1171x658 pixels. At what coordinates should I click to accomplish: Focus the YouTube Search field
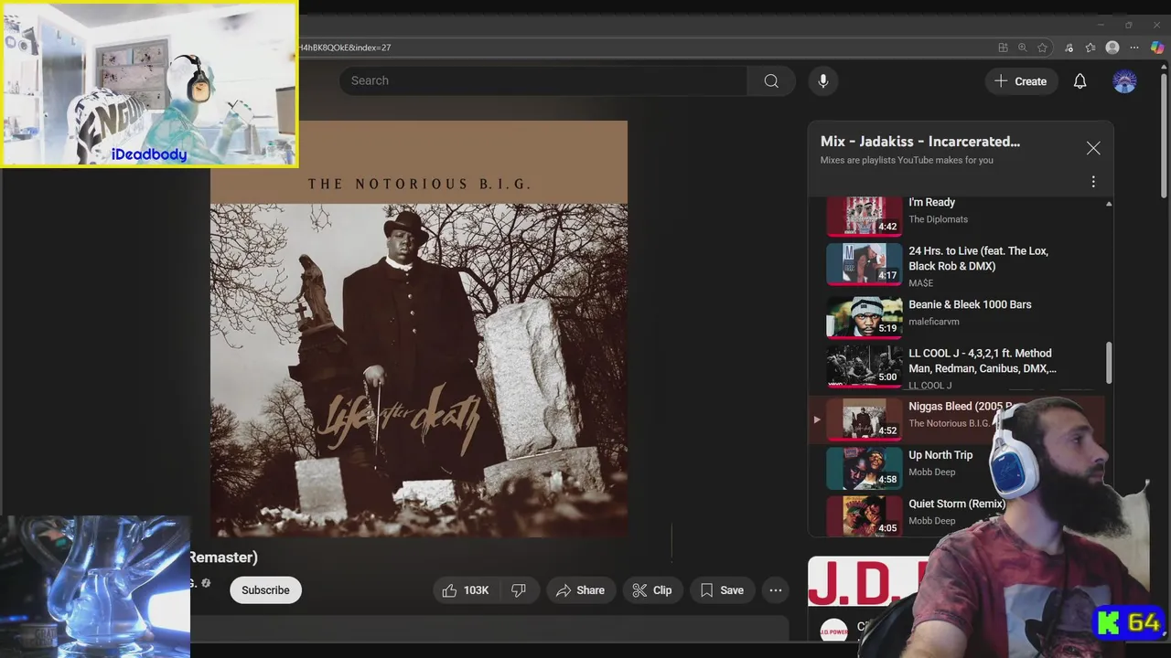pos(543,81)
